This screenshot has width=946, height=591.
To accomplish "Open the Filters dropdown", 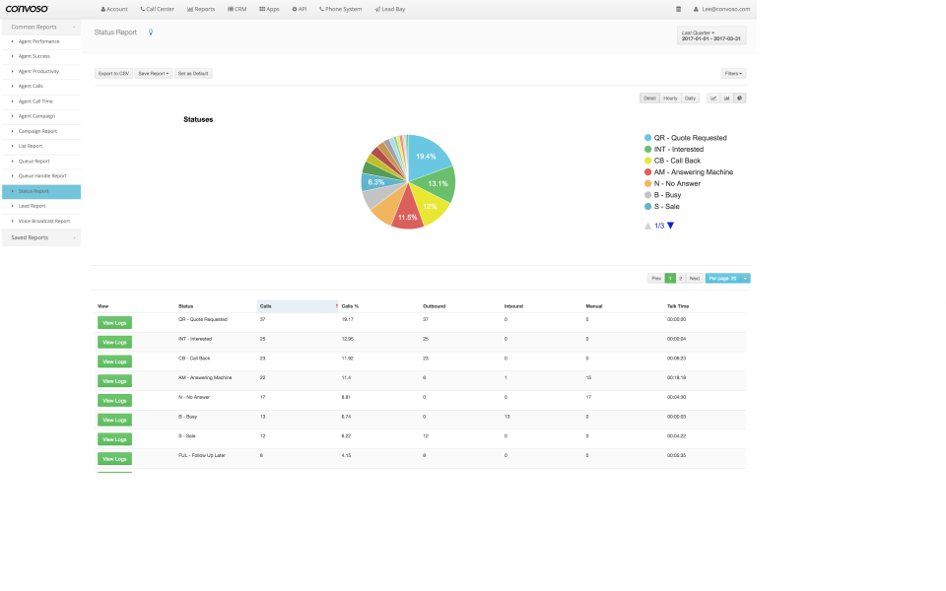I will tap(733, 73).
